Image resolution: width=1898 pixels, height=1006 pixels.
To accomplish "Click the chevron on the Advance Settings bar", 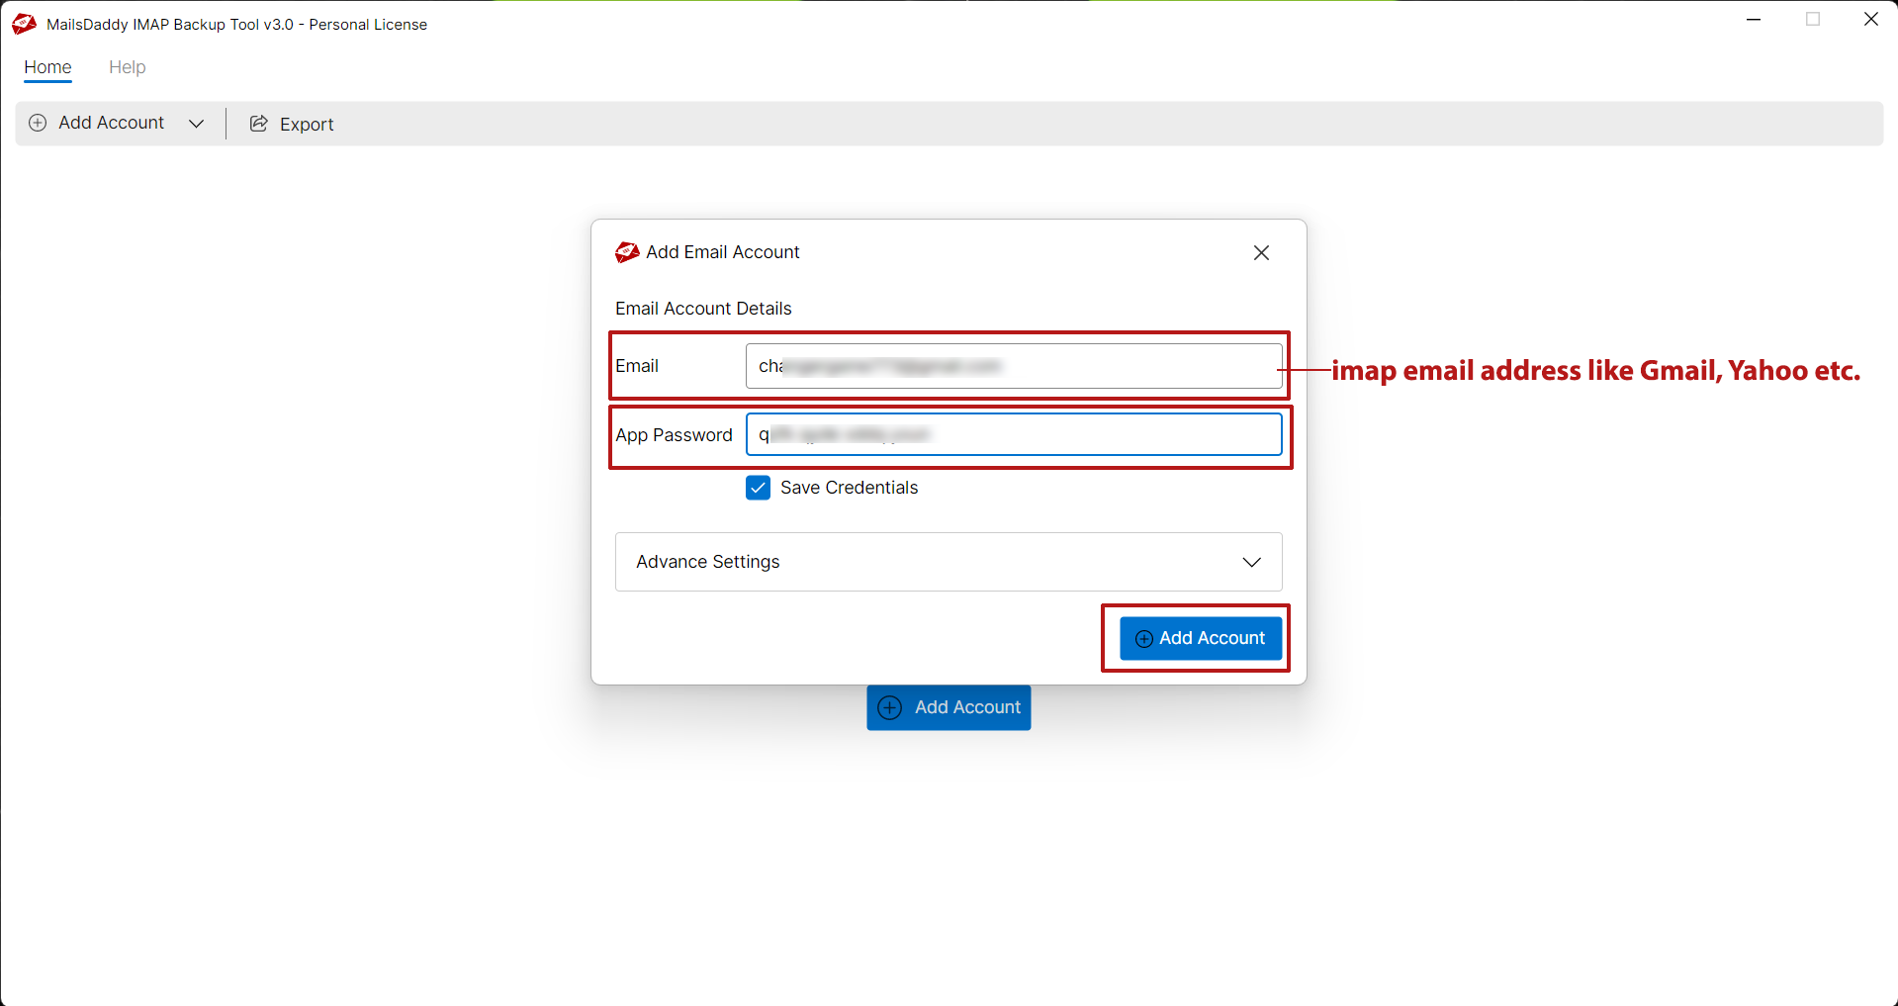I will pyautogui.click(x=1251, y=562).
